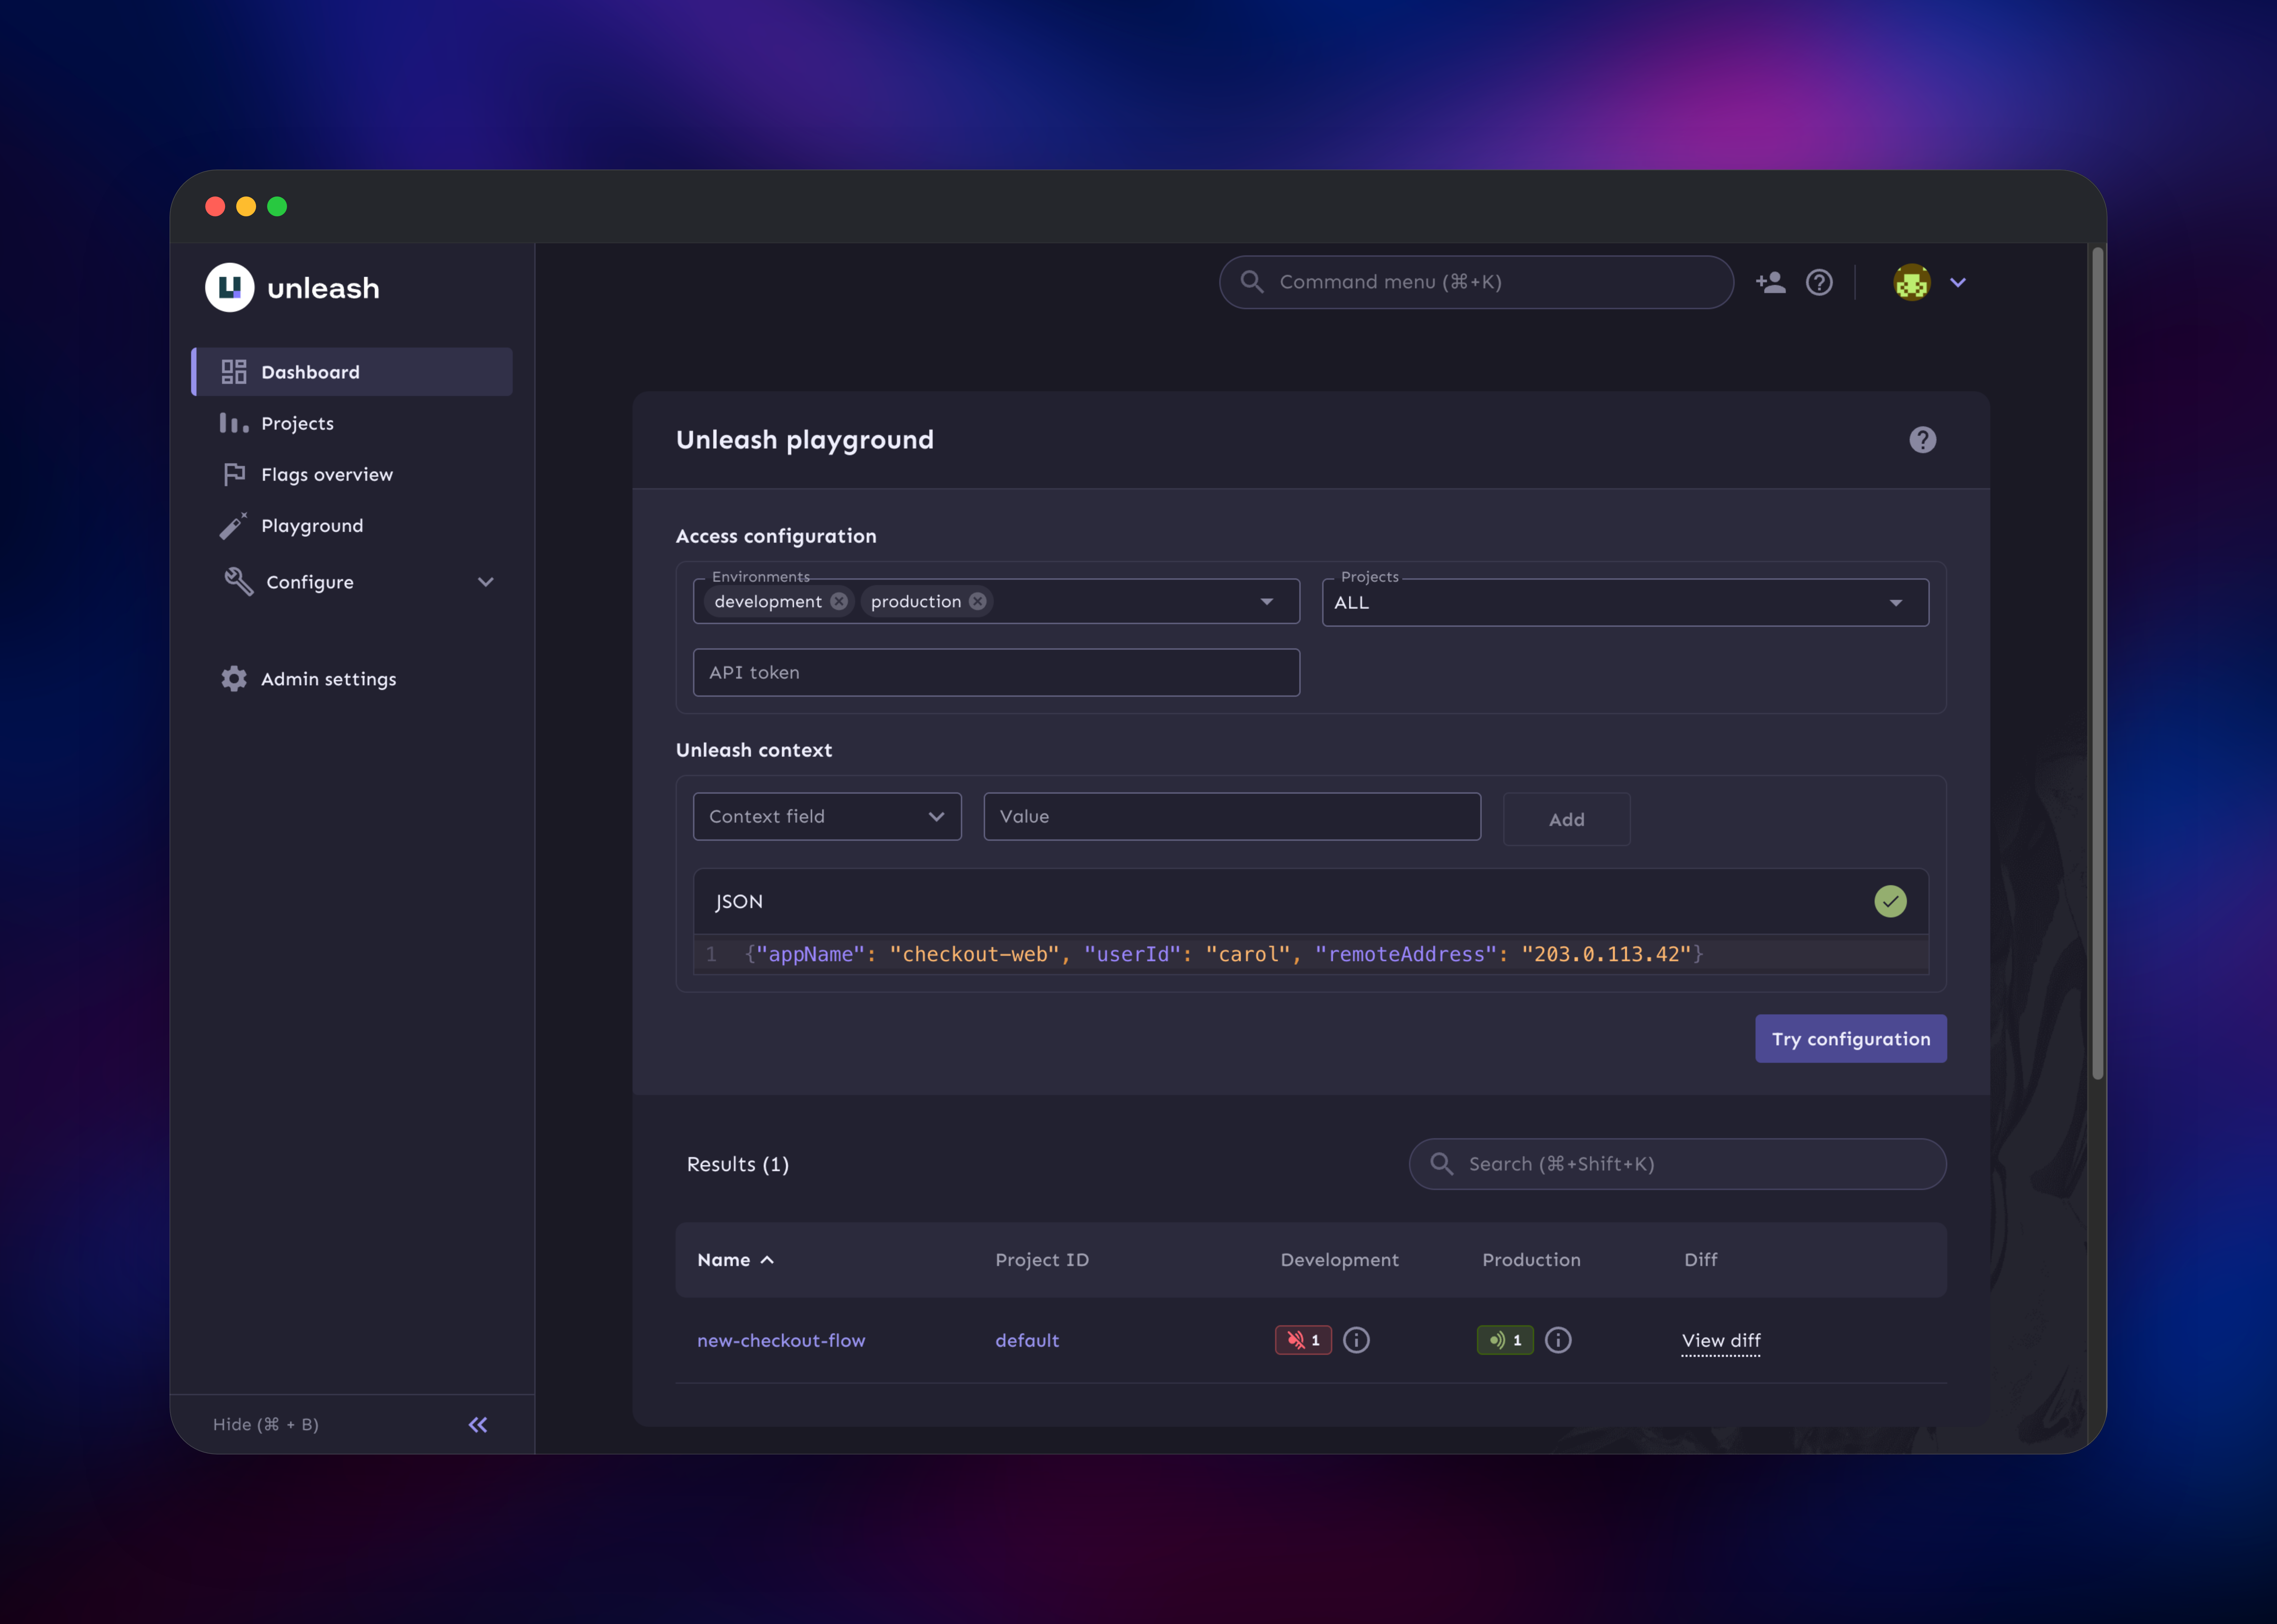Click the green maximize window button
The image size is (2277, 1624).
pos(277,206)
